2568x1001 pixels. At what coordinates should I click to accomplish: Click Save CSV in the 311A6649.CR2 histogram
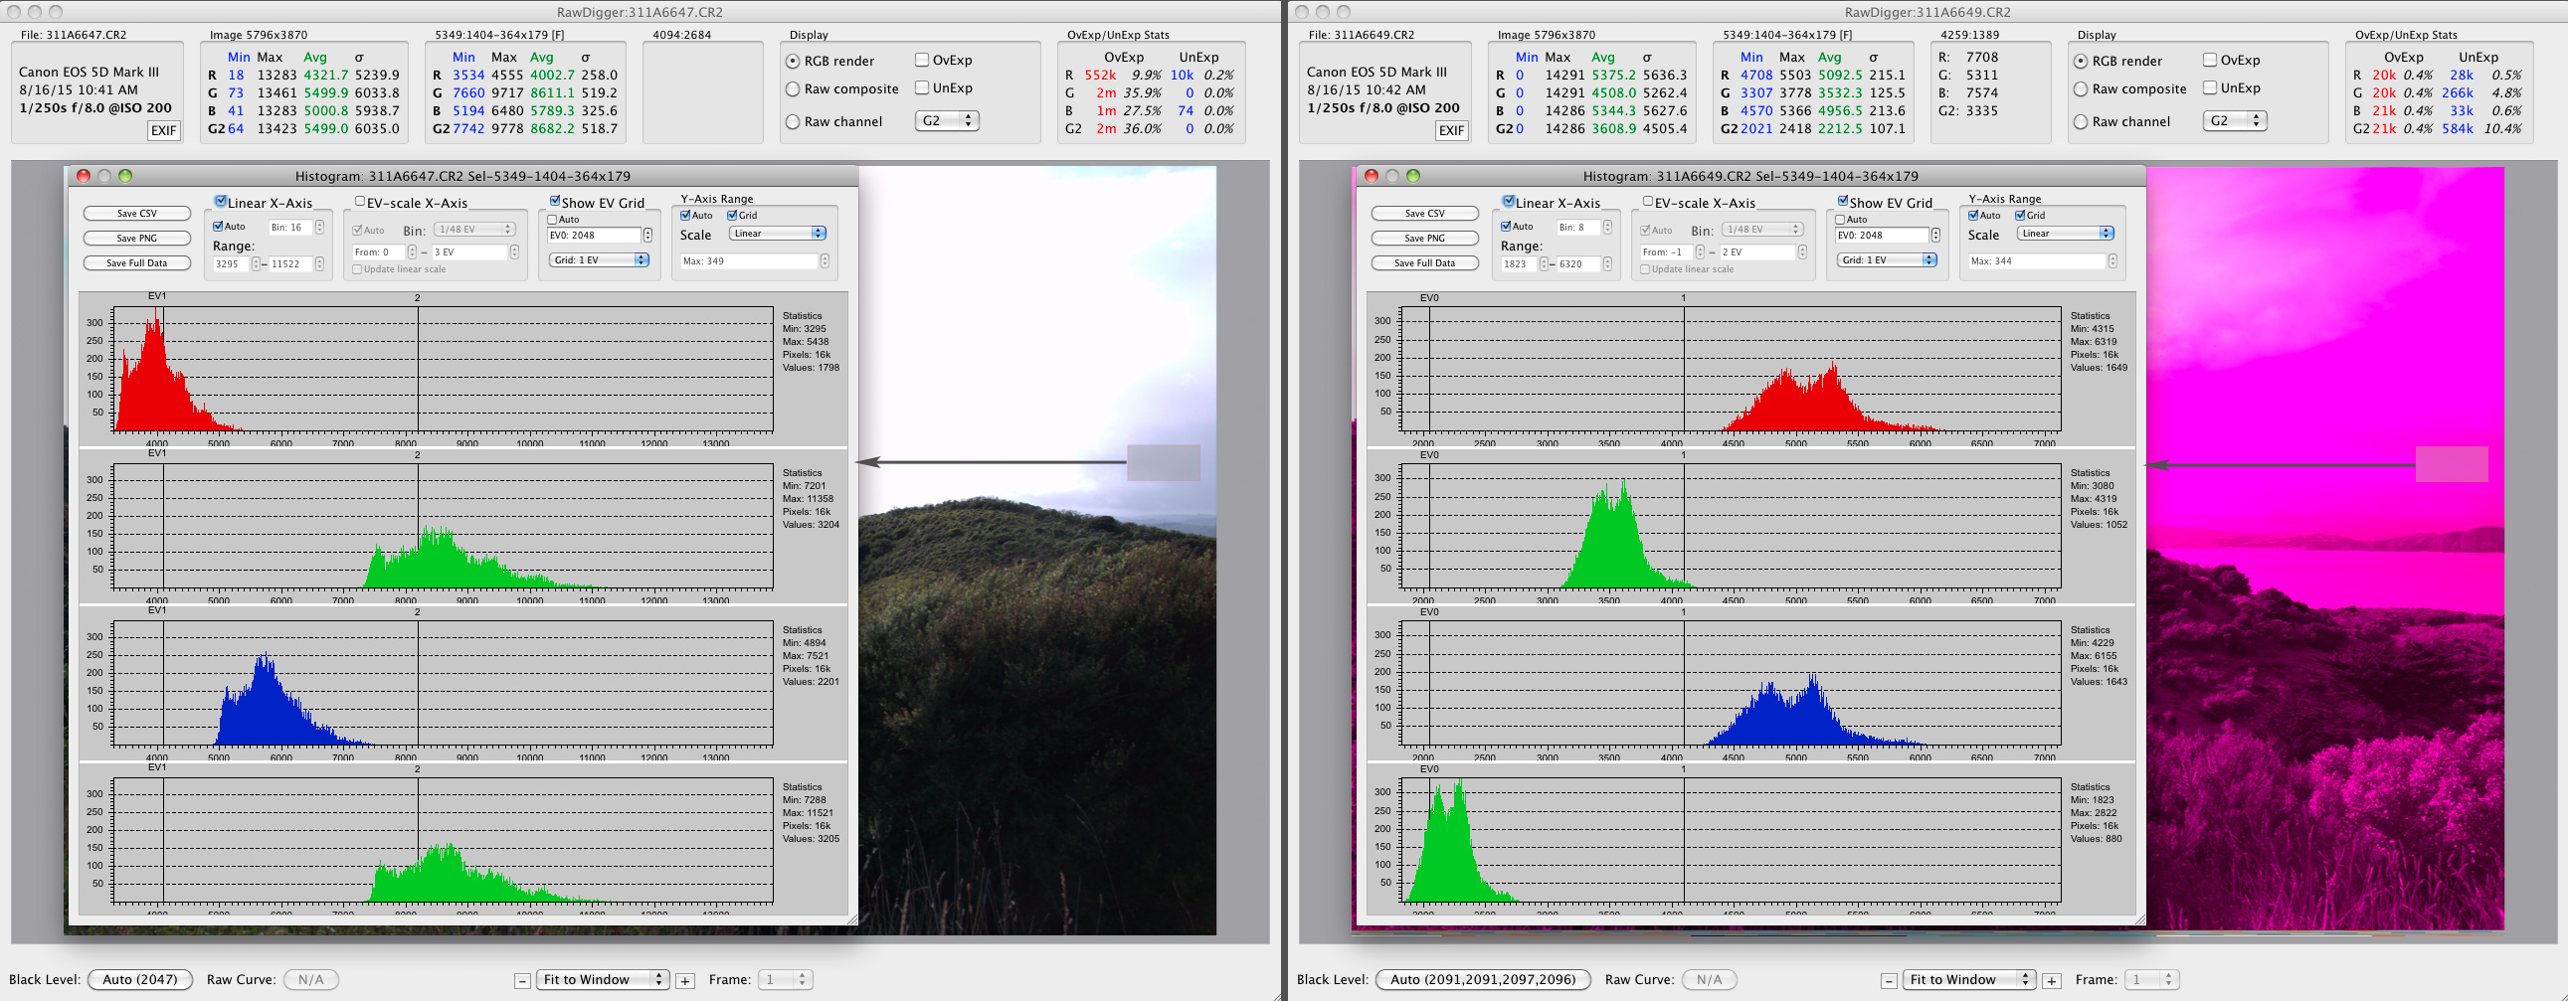coord(1423,213)
